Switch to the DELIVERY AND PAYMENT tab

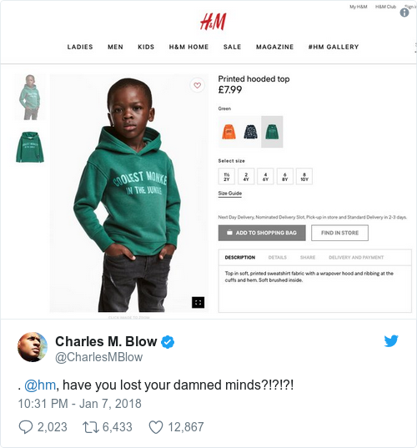[x=356, y=258]
